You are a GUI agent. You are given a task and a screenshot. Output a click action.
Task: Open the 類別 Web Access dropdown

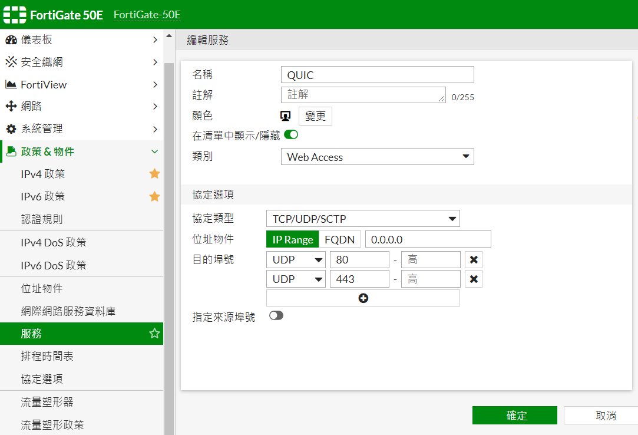click(x=377, y=157)
